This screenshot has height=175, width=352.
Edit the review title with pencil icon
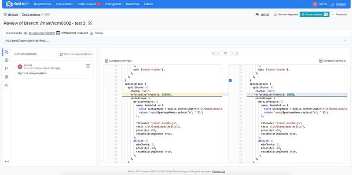point(90,23)
